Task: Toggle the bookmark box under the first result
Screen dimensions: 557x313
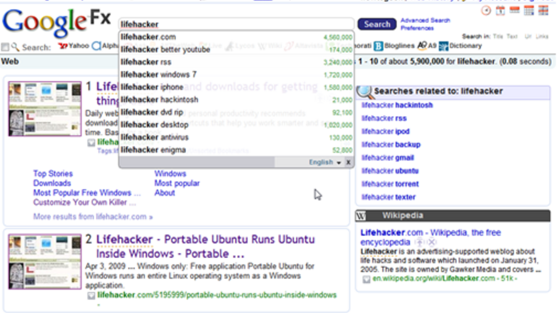Action: pos(91,143)
